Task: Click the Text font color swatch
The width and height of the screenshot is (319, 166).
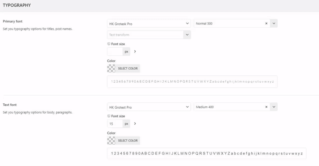Action: 111,141
